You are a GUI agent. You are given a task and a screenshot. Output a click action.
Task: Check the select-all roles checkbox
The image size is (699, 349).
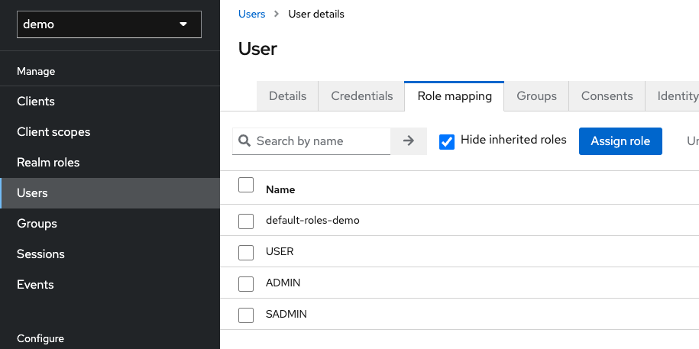pos(246,186)
